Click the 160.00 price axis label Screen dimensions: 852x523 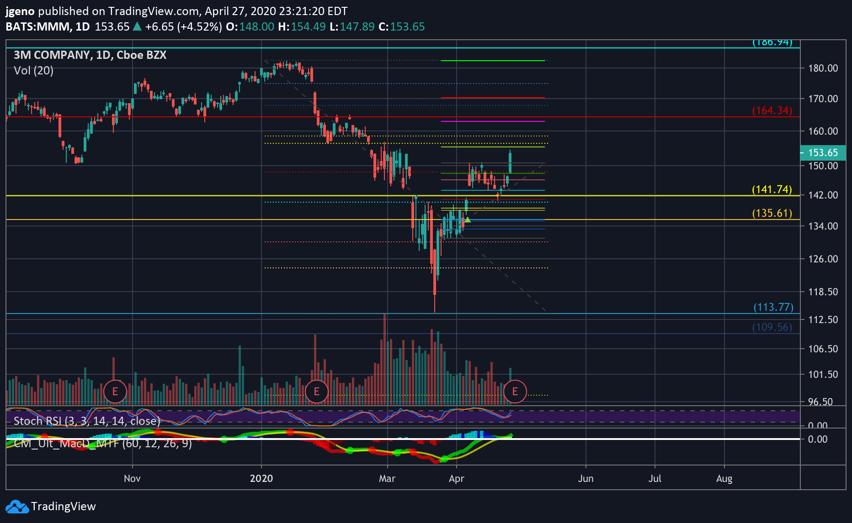pyautogui.click(x=823, y=131)
